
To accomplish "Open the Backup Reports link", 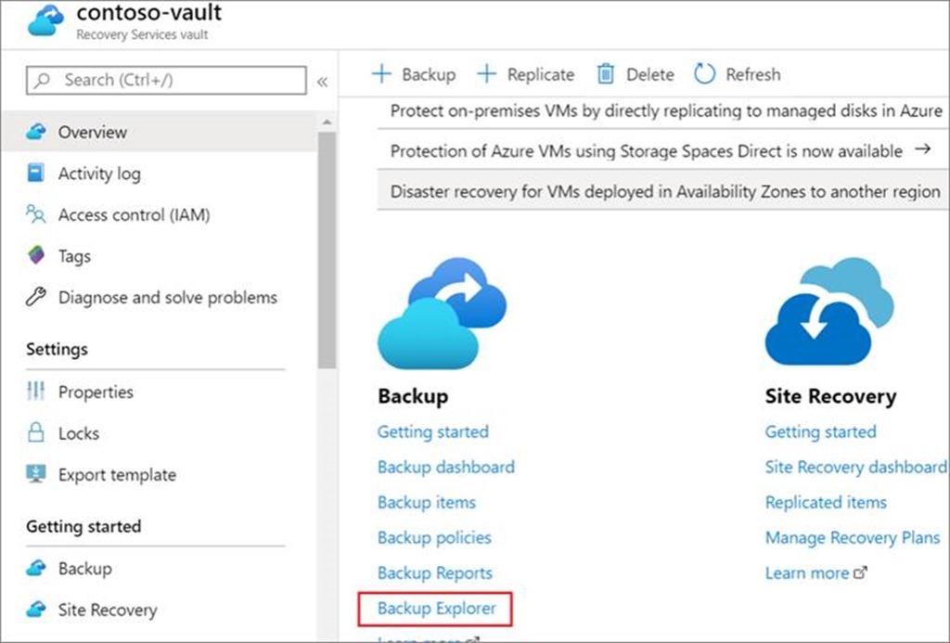I will (x=435, y=572).
